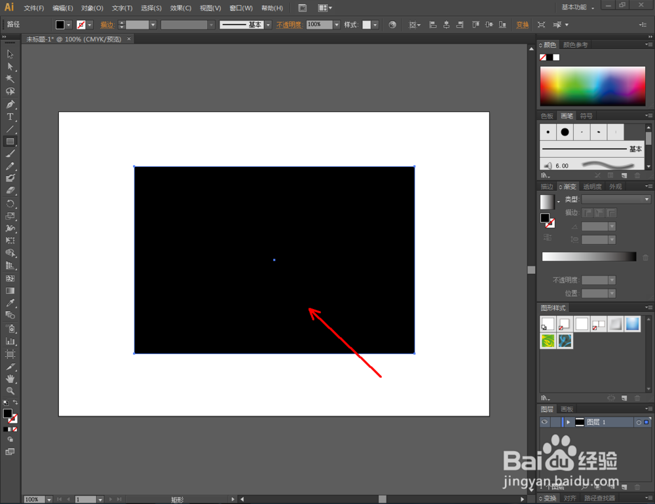Open 文件(F) menu

point(34,8)
